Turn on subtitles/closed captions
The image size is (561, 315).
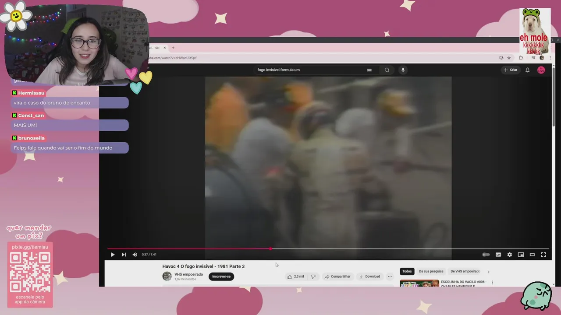498,255
